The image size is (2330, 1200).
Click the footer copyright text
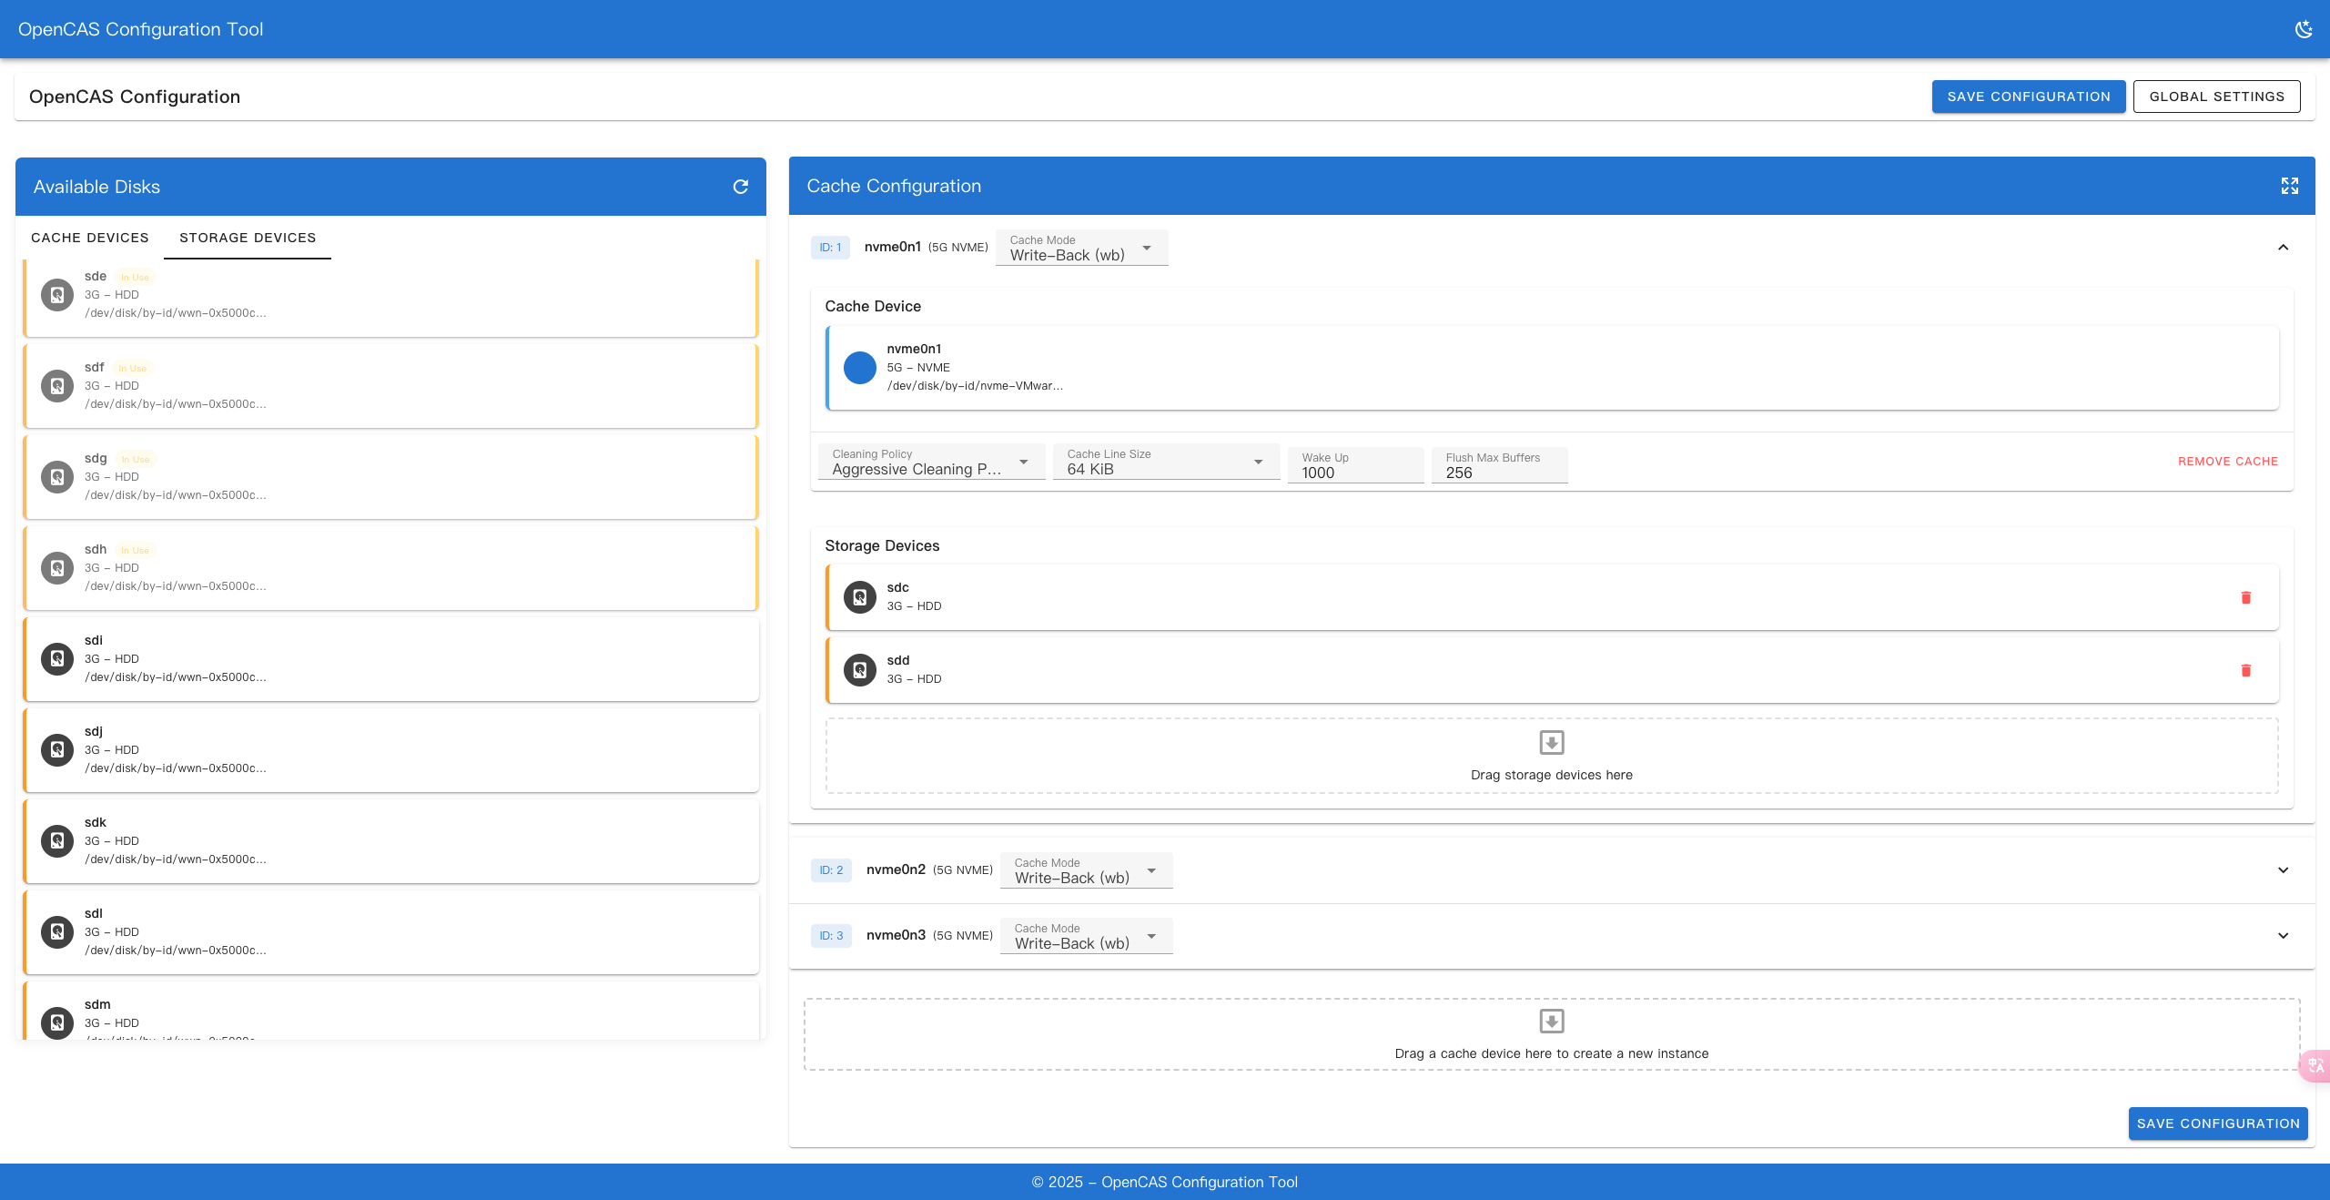pos(1165,1182)
